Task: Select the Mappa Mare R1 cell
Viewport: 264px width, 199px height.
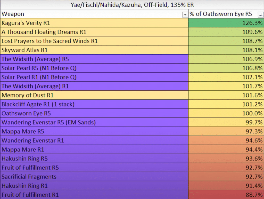Action: 94,150
